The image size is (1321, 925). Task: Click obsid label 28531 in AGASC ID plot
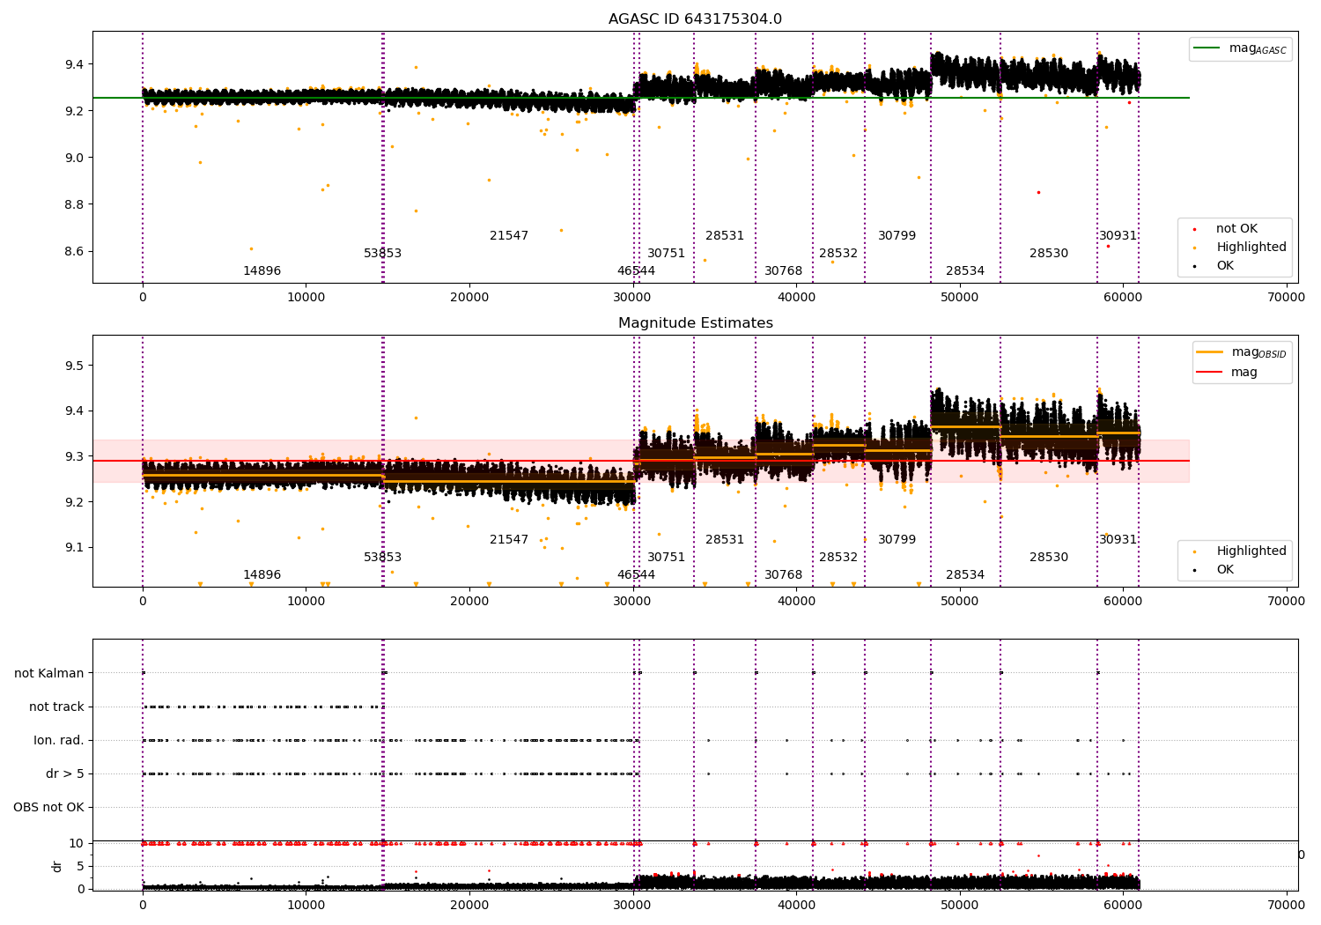point(725,235)
